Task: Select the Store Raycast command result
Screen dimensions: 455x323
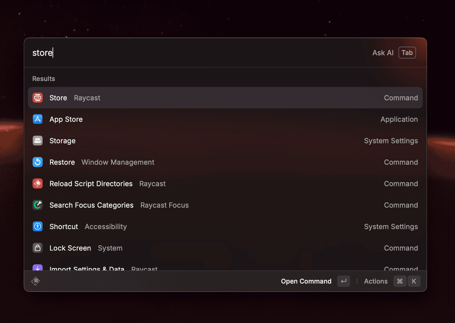Action: pyautogui.click(x=225, y=98)
